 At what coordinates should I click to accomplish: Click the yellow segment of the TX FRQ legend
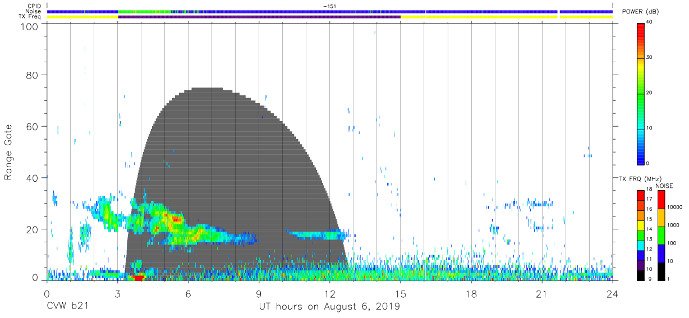click(x=641, y=225)
